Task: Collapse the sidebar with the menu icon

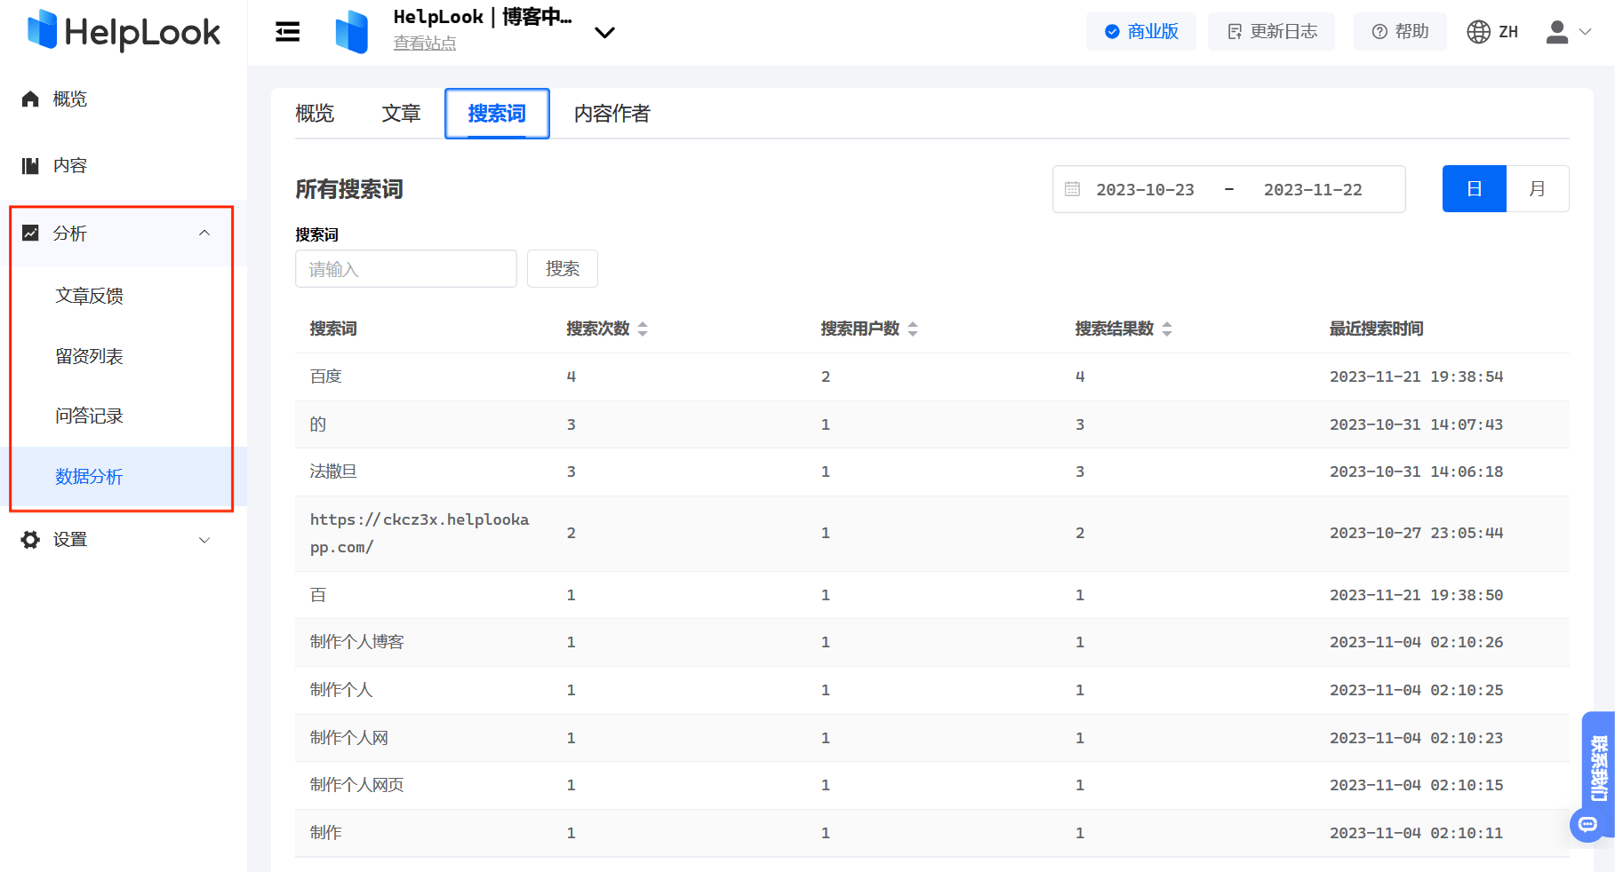Action: (287, 32)
